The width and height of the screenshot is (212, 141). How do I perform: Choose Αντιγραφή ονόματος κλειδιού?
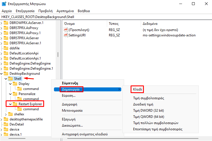87,134
